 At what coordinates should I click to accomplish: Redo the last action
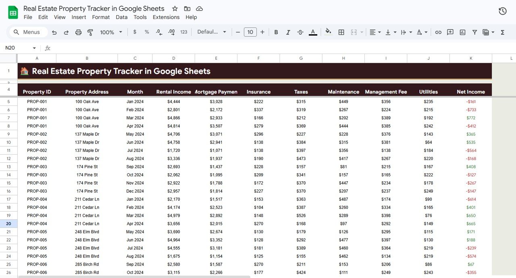(66, 32)
